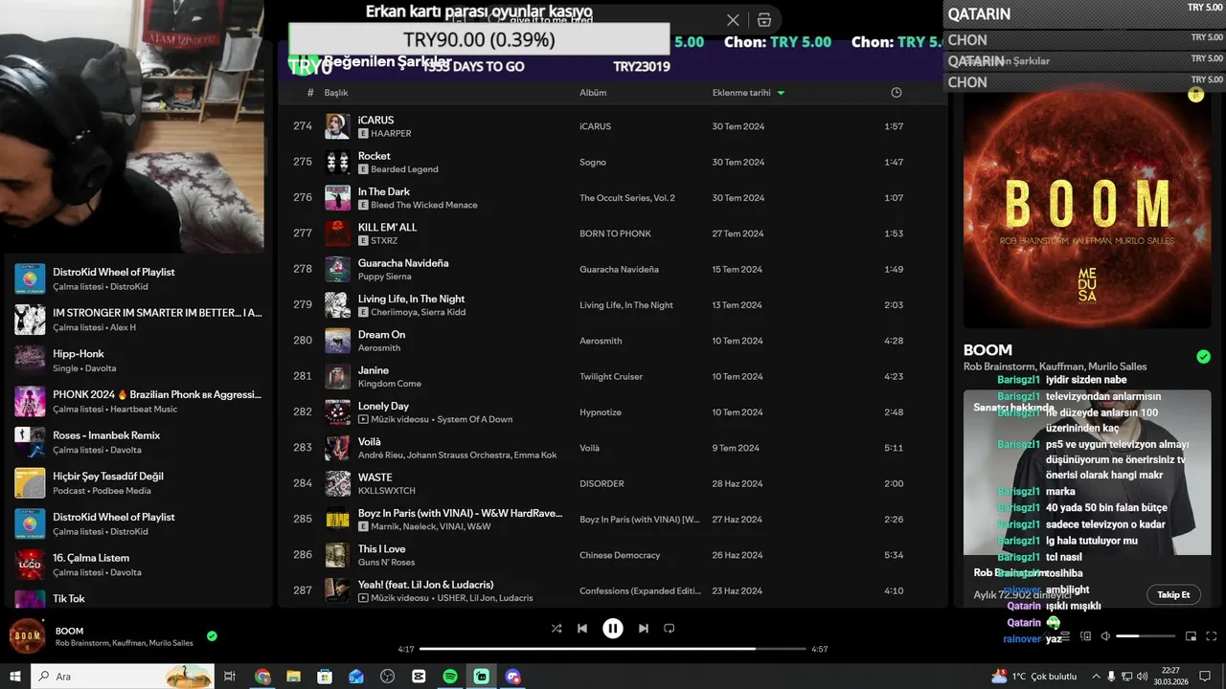Open the IM STRONGER IM SMARTER playlist
Viewport: 1226px width, 689px height.
139,320
